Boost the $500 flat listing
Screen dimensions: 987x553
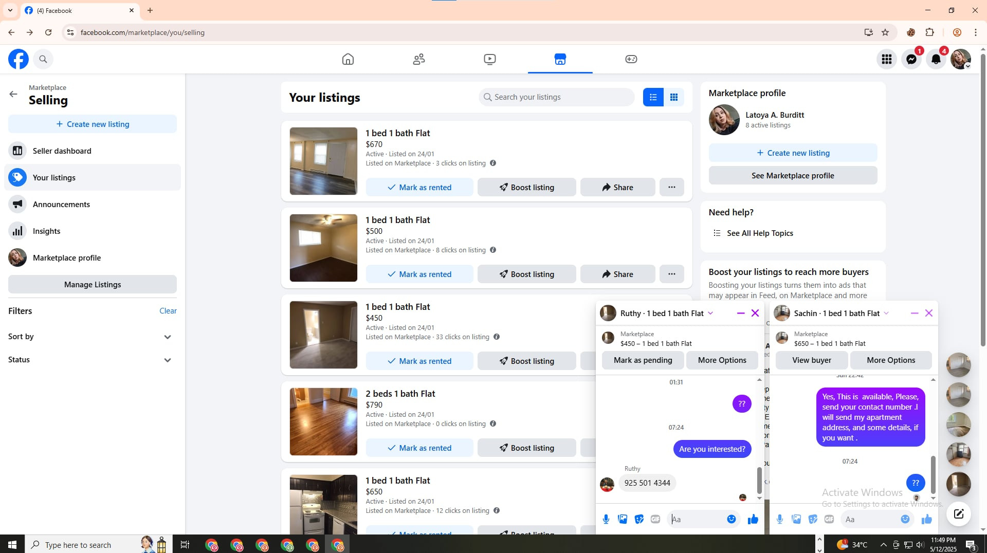(527, 274)
